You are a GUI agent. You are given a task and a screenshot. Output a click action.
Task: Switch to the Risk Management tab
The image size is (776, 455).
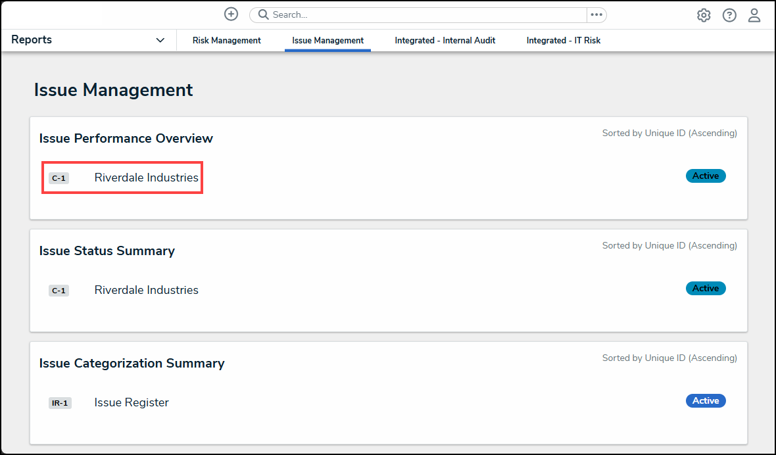click(227, 41)
